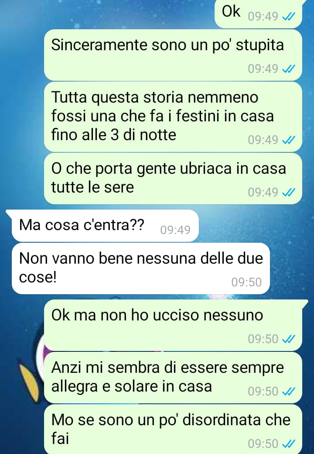Select the "Mo se sono un po' disordinata" message
This screenshot has height=454, width=314.
tap(173, 430)
